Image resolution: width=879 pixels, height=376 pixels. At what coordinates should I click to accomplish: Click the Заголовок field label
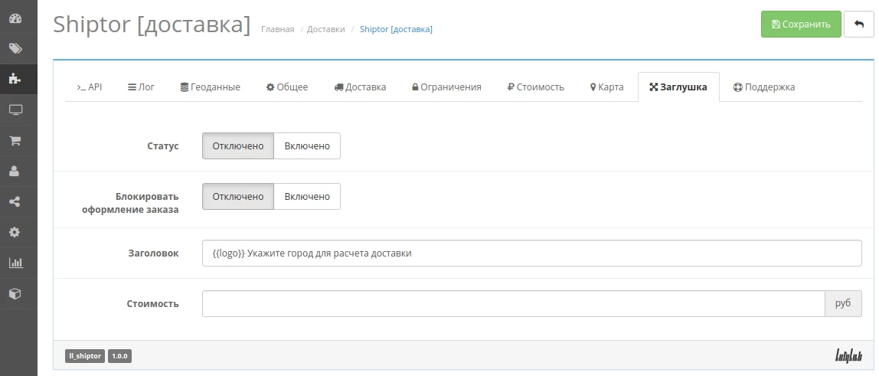coord(154,253)
